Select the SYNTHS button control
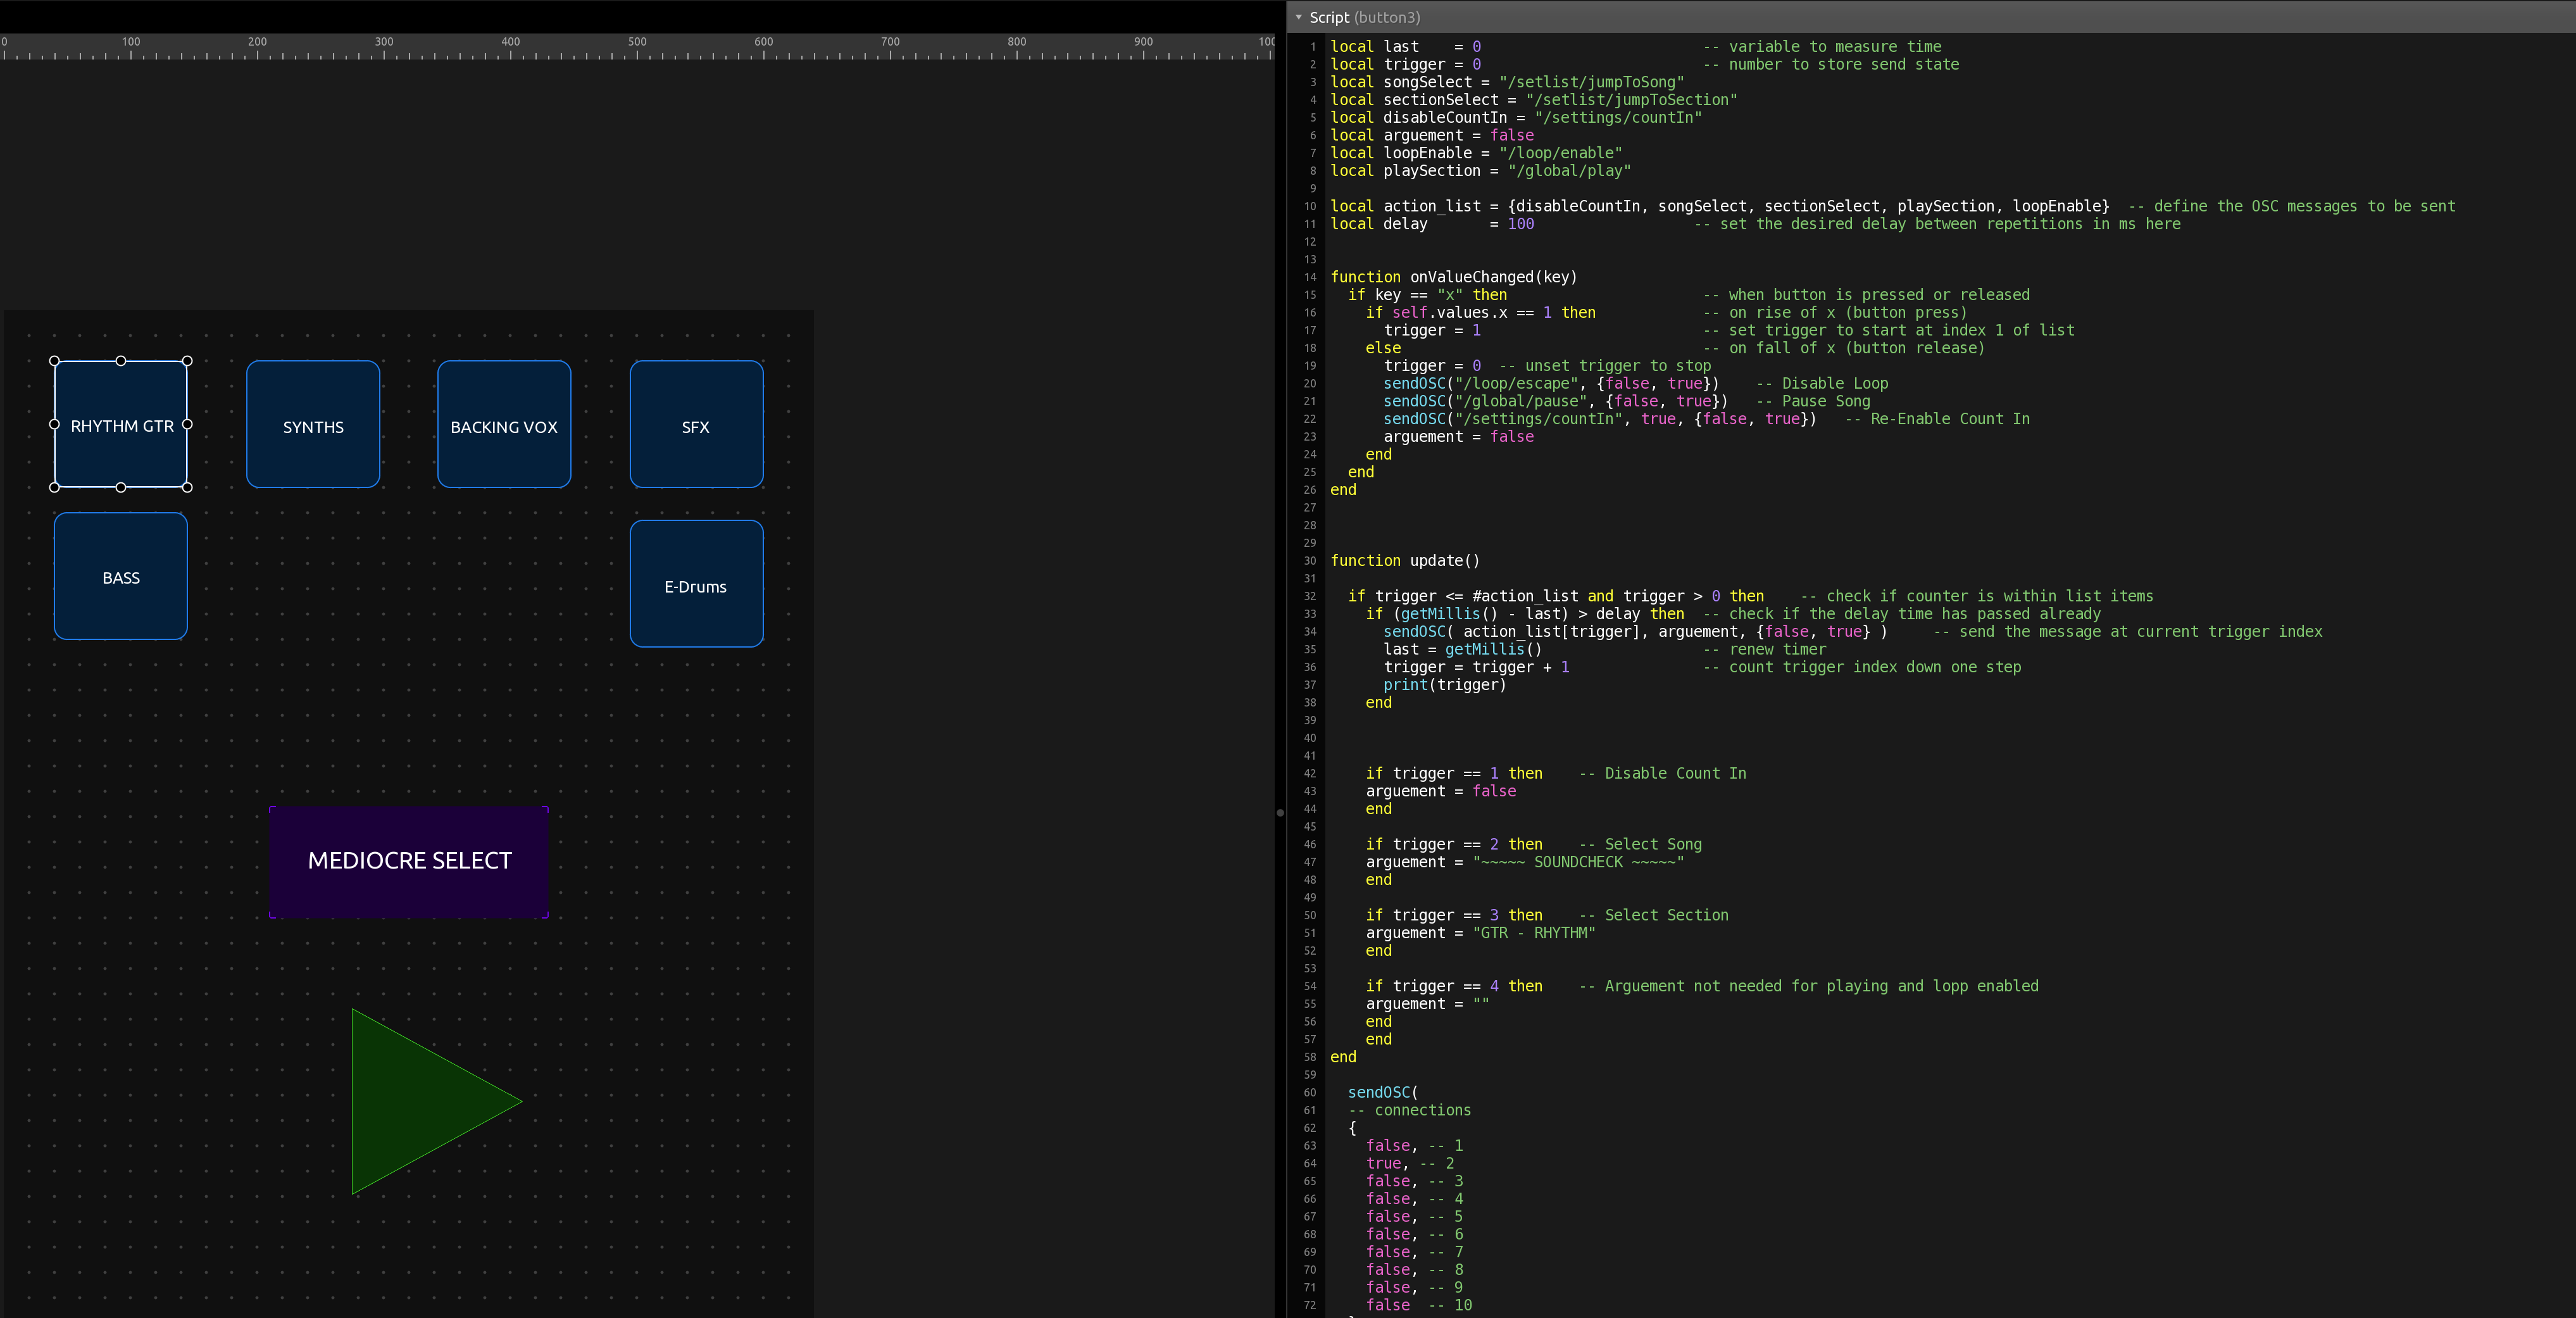This screenshot has height=1318, width=2576. tap(313, 425)
